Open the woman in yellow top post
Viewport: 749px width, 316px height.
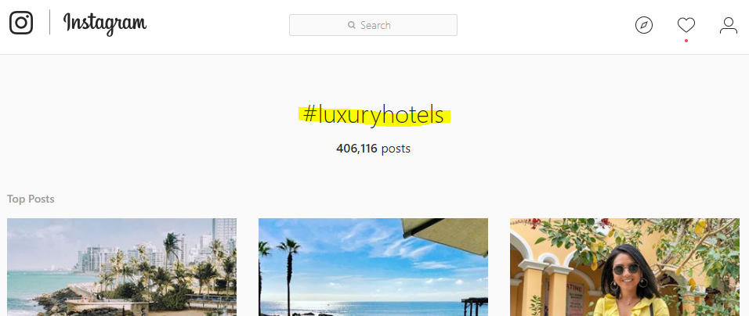tap(624, 267)
